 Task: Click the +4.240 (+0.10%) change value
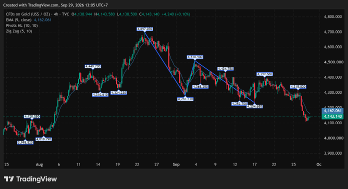click(x=176, y=14)
